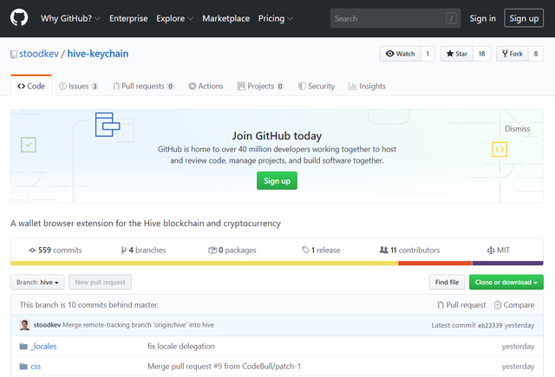Click the package box icon

coord(212,250)
